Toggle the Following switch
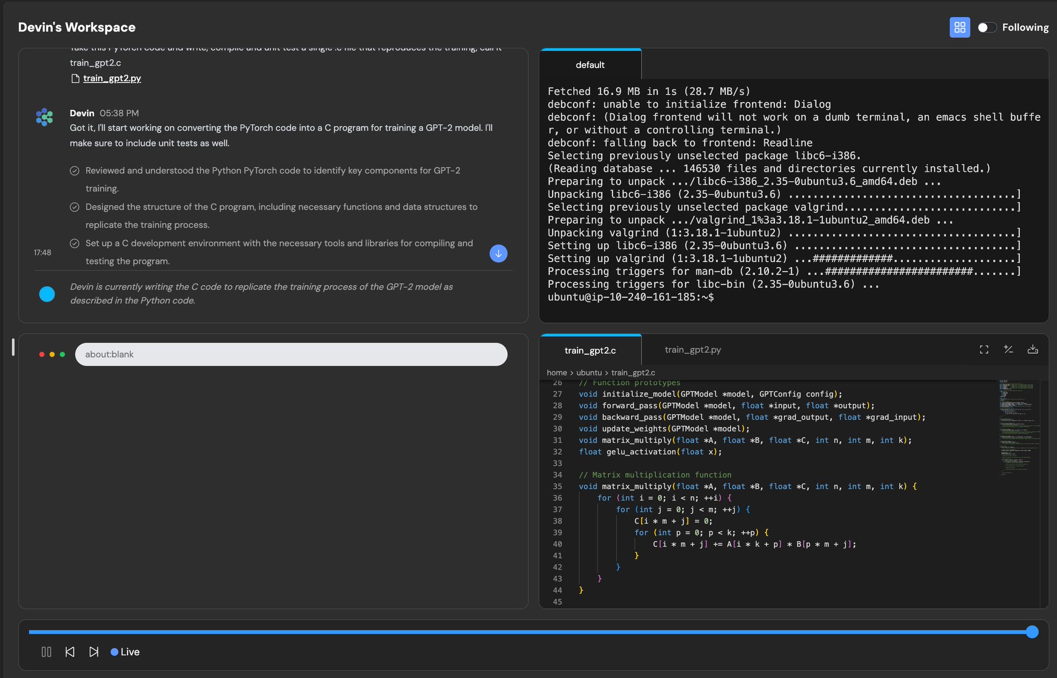Screen dimensions: 1057x678 pyautogui.click(x=987, y=27)
